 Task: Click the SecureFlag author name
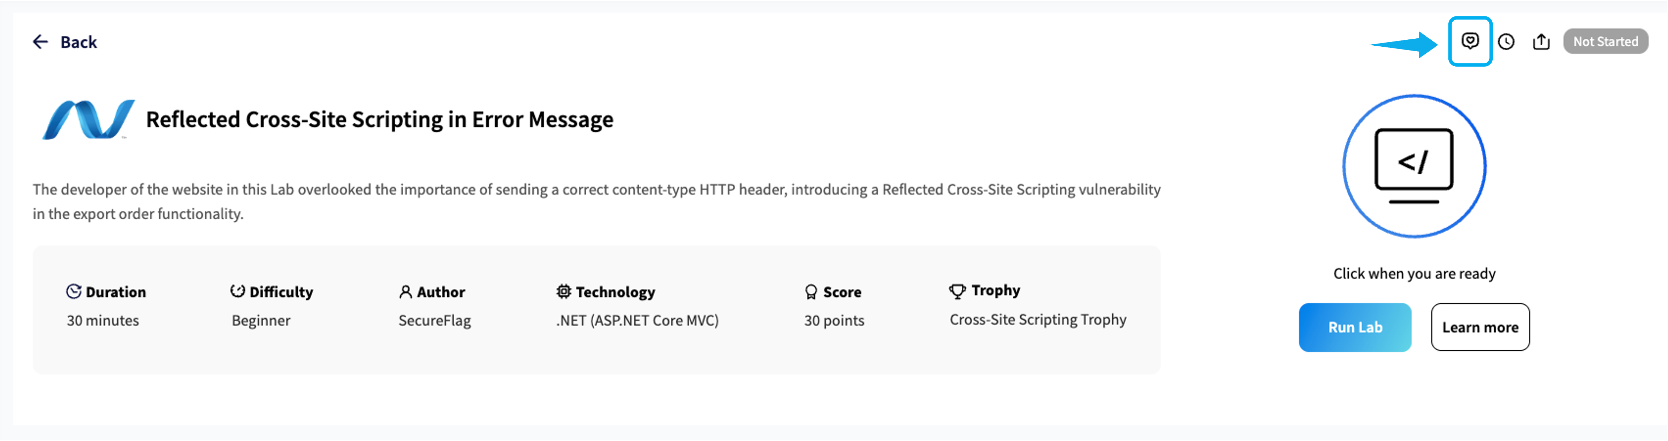[x=434, y=320]
